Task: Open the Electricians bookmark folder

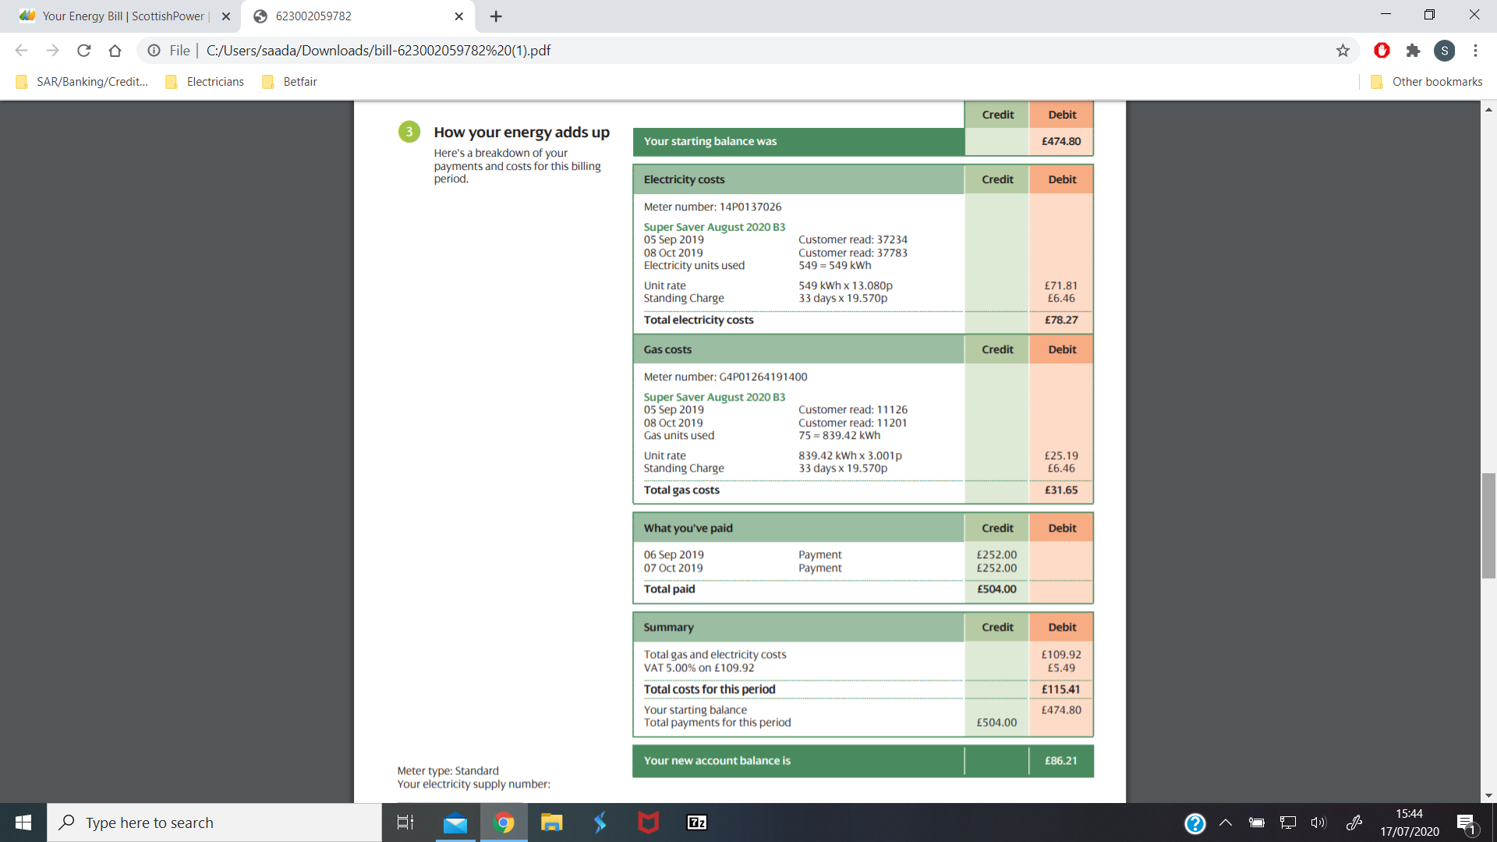Action: 205,82
